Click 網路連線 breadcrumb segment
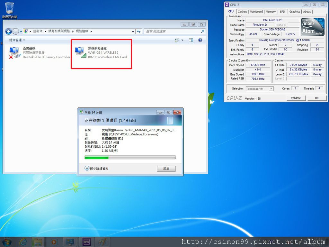This screenshot has width=329, height=247. [x=82, y=31]
